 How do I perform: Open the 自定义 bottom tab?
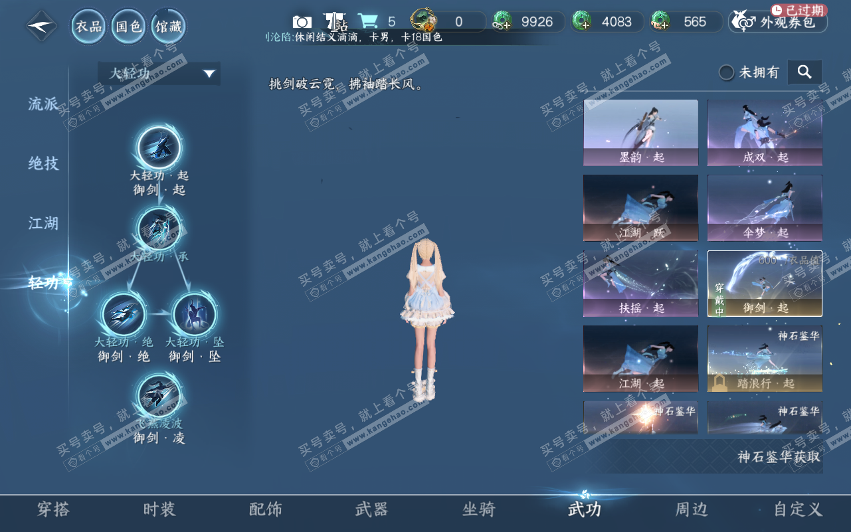tap(799, 510)
